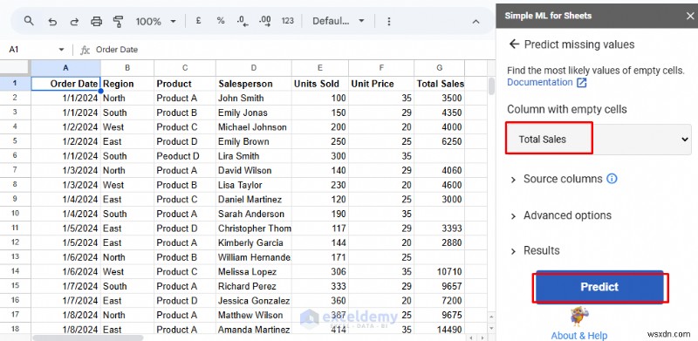Select cell containing Melissa Lopez
The width and height of the screenshot is (698, 341).
(x=254, y=271)
